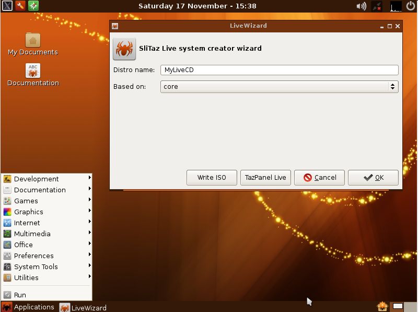
Task: Open the Internet menu category
Action: coord(47,223)
